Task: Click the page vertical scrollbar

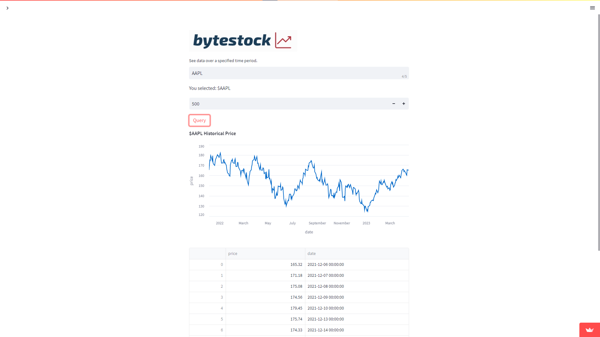Action: pyautogui.click(x=599, y=131)
